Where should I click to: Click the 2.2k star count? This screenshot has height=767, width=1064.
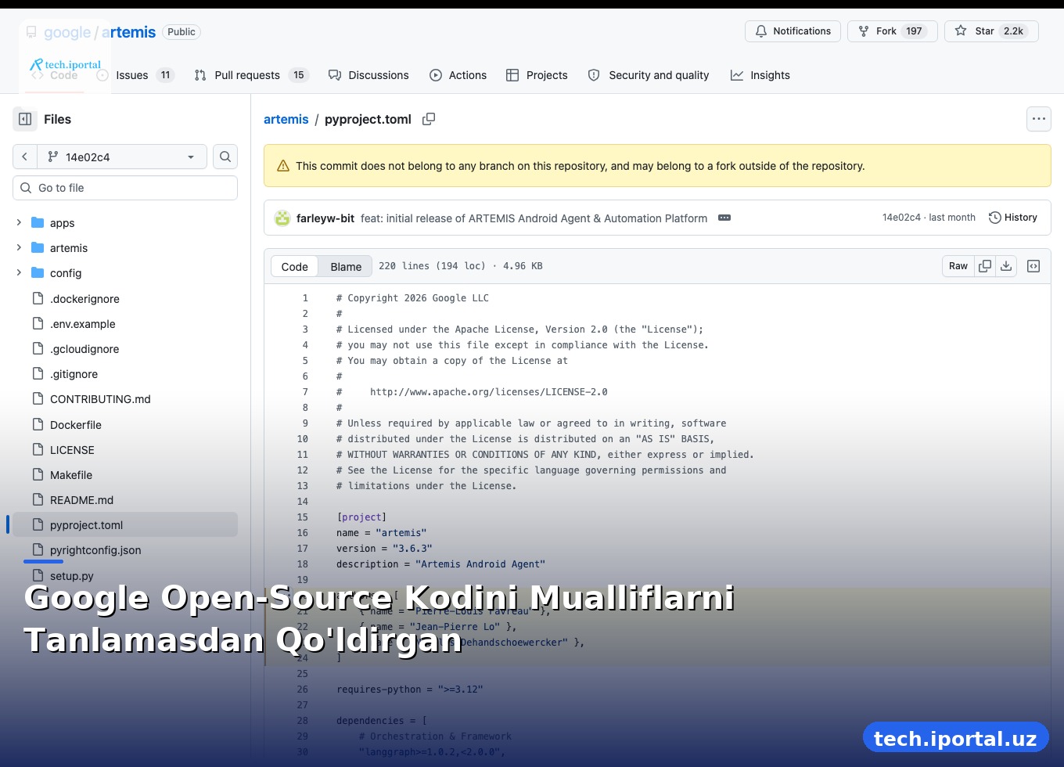click(1014, 31)
